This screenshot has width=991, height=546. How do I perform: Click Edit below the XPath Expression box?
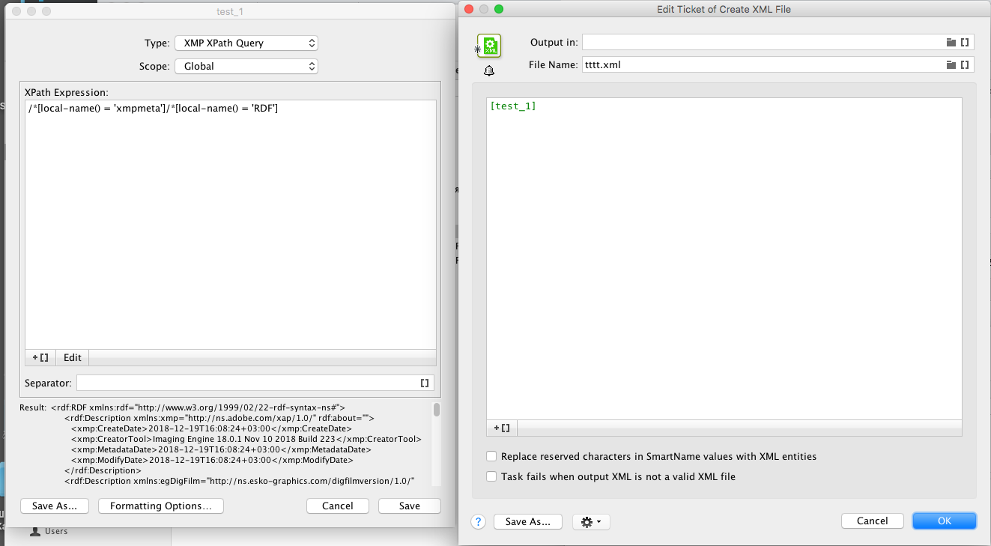click(73, 357)
